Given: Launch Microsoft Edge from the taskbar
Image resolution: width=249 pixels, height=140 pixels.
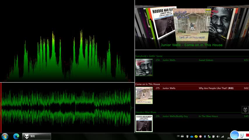Looking at the screenshot, I should coord(16,136).
